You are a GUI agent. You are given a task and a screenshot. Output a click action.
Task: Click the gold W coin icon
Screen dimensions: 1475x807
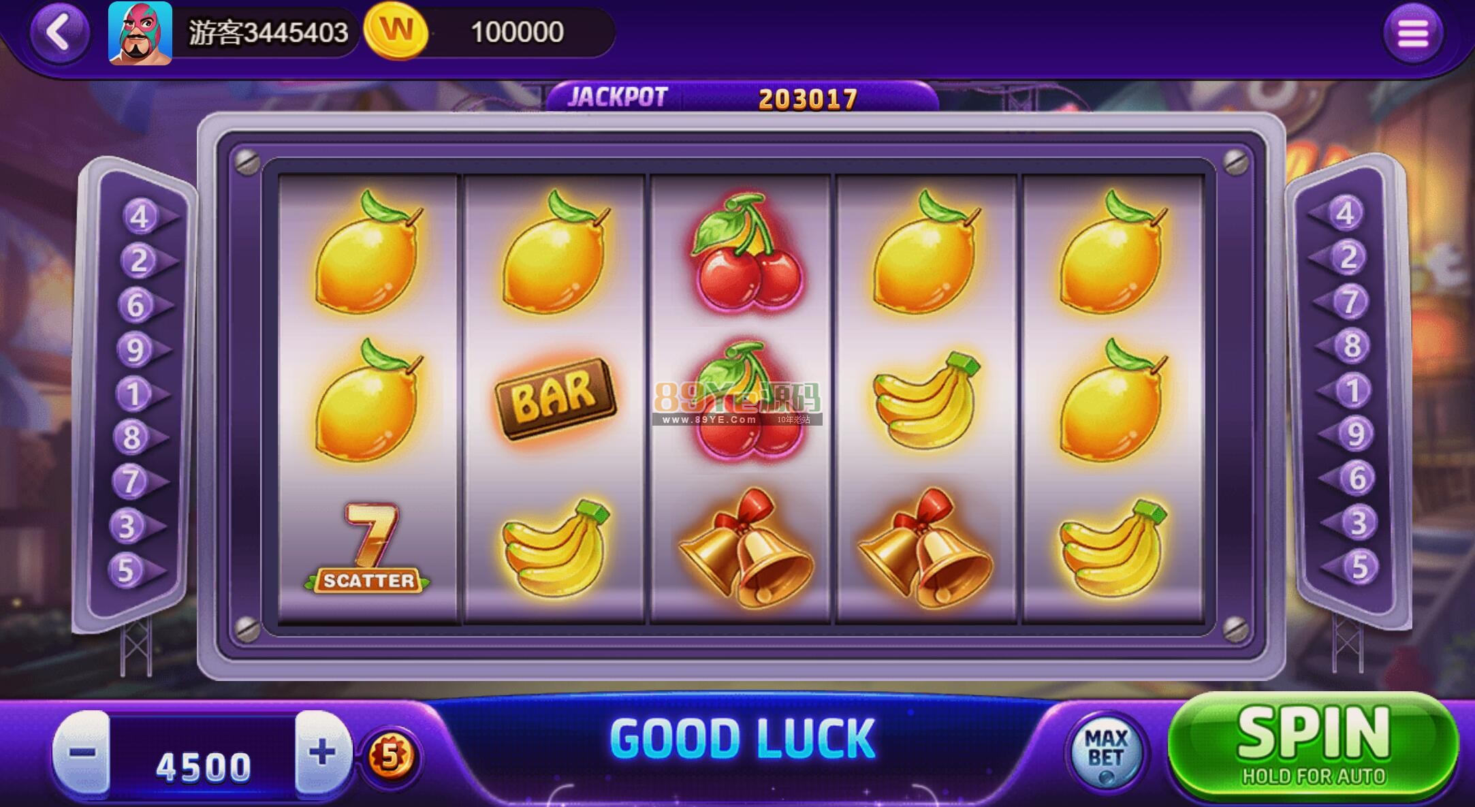[396, 31]
